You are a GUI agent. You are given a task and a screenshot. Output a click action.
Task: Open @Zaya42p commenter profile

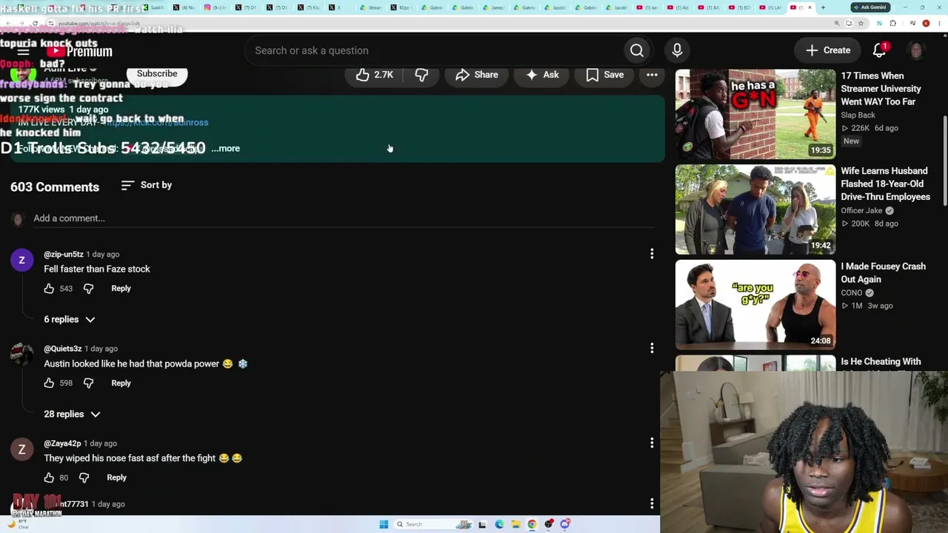[x=62, y=443]
